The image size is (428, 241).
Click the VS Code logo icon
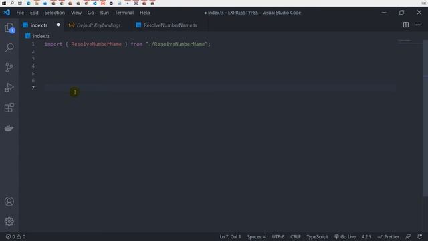pos(7,13)
